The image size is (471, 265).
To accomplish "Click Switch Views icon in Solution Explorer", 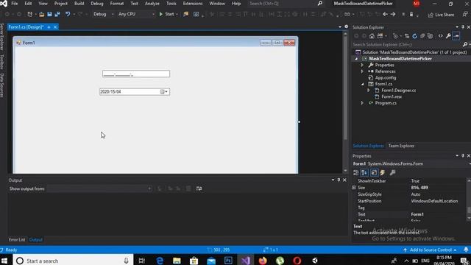I will (380, 36).
